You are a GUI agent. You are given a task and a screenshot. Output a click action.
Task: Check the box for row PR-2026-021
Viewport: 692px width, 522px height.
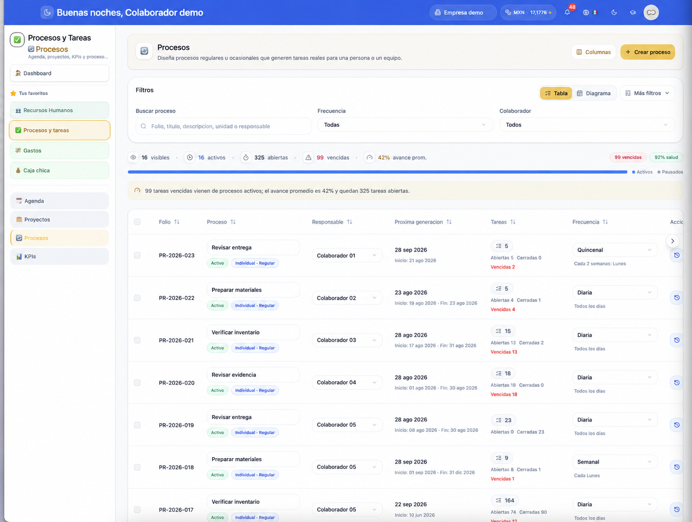pyautogui.click(x=138, y=340)
